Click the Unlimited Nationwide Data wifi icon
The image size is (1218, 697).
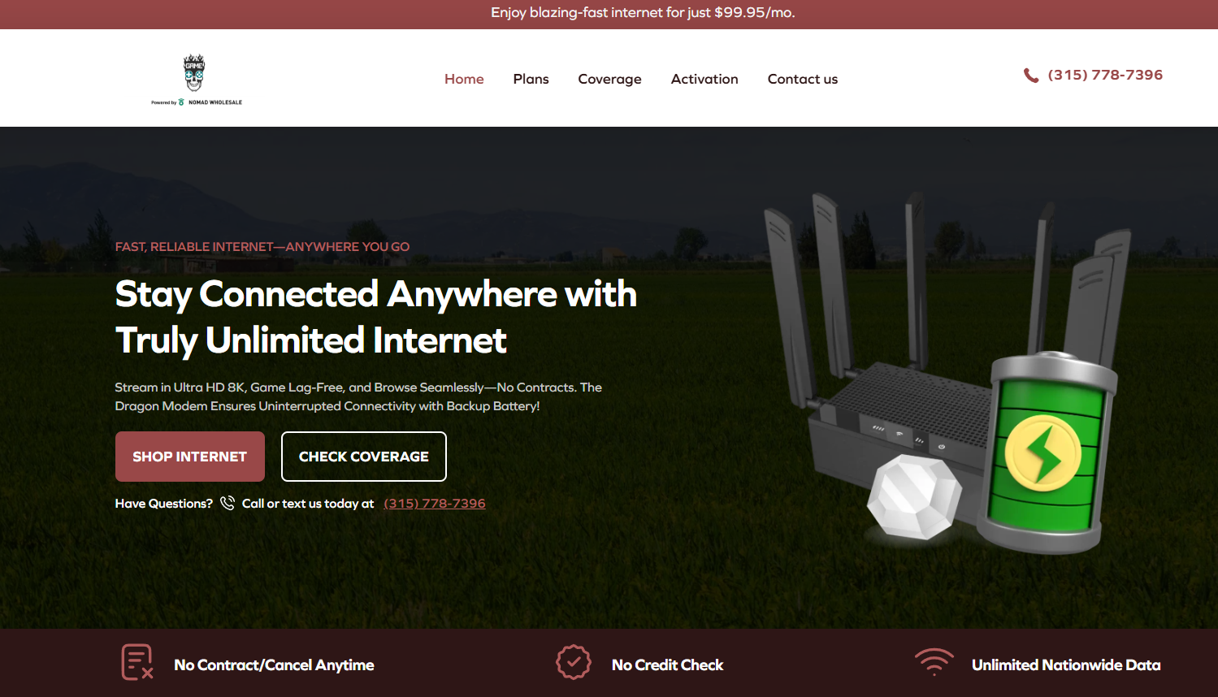point(934,662)
